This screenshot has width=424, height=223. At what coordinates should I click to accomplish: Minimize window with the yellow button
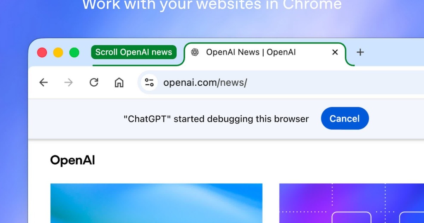pyautogui.click(x=58, y=53)
